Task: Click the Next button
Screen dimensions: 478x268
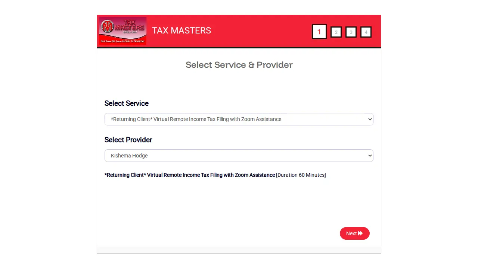Action: click(355, 233)
